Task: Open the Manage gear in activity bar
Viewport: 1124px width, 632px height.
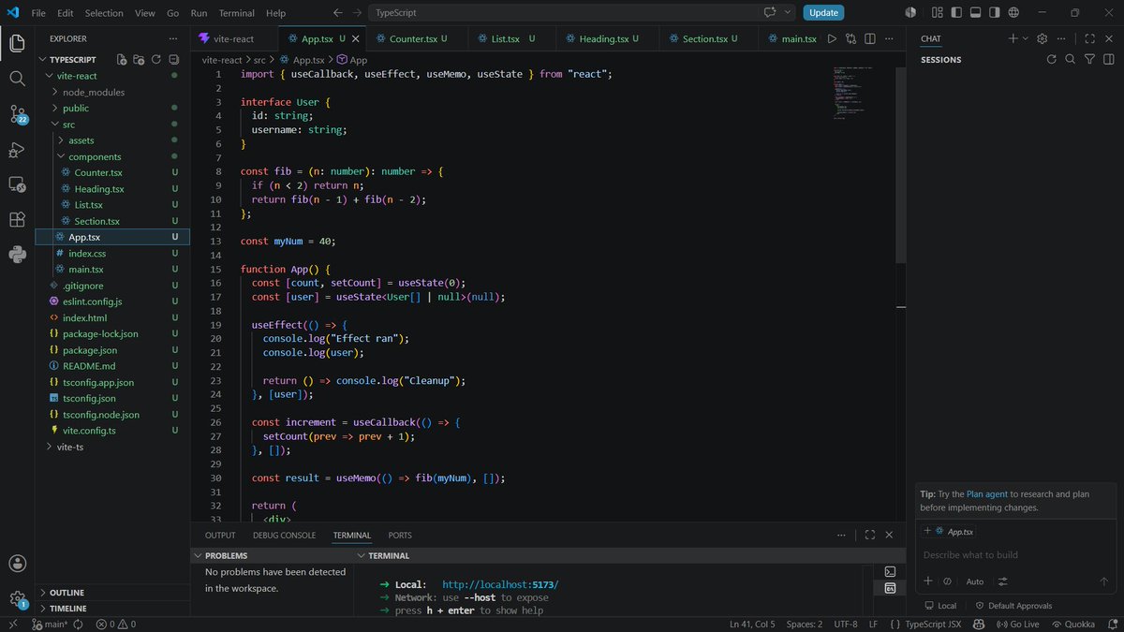Action: pyautogui.click(x=17, y=598)
